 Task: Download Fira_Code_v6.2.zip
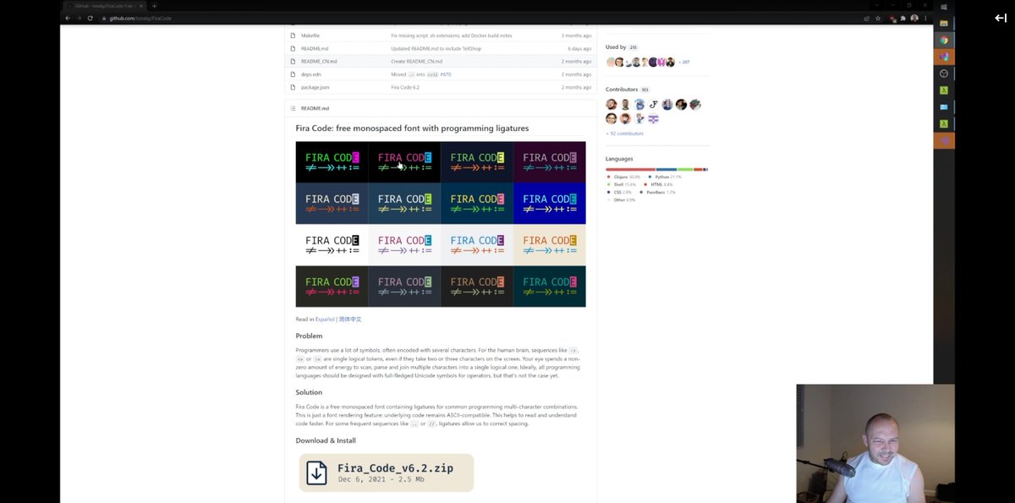tap(387, 473)
